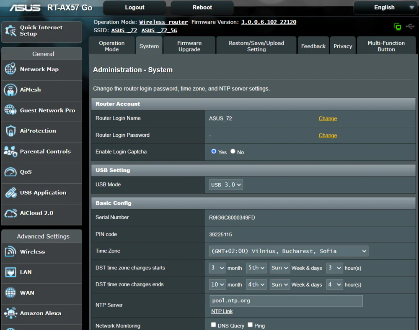Open USB Application icon
The width and height of the screenshot is (419, 330).
tap(10, 192)
